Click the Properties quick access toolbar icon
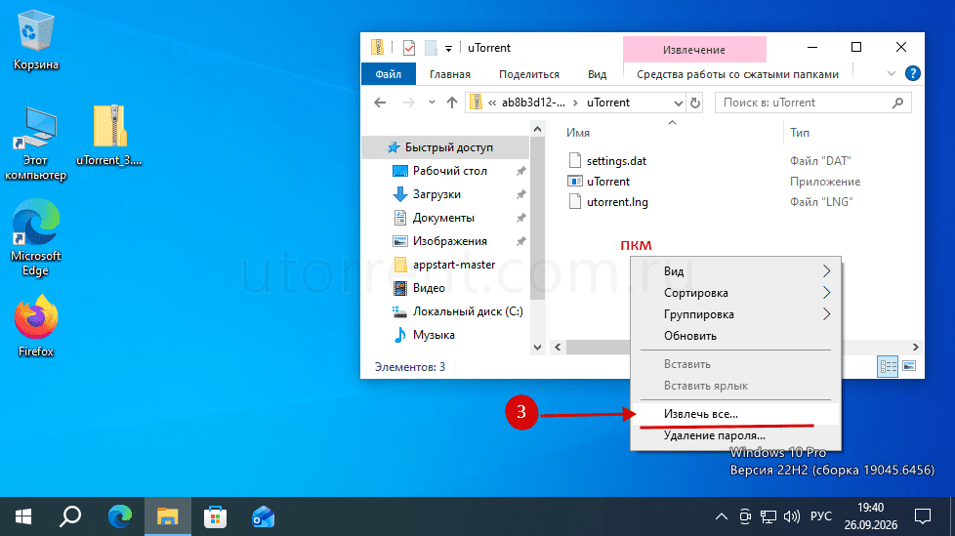 [x=409, y=48]
